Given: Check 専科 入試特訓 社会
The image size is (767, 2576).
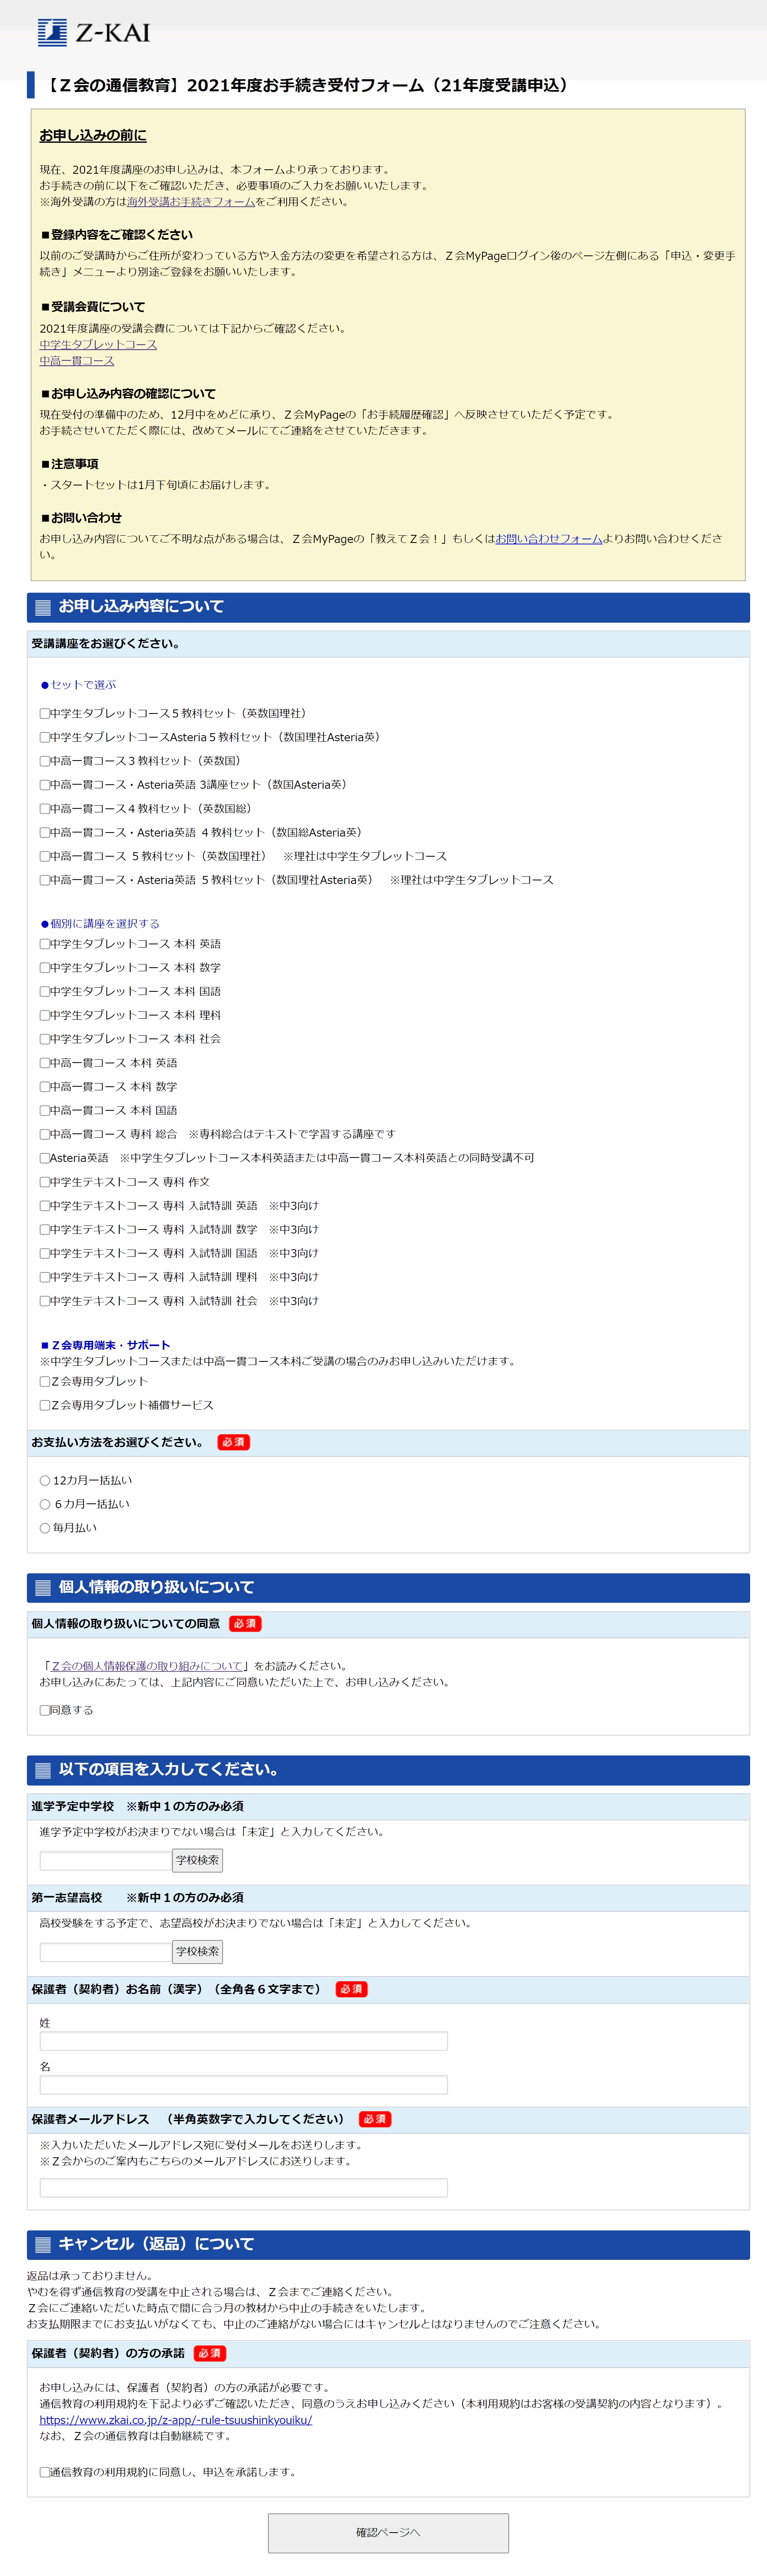Looking at the screenshot, I should point(45,1302).
